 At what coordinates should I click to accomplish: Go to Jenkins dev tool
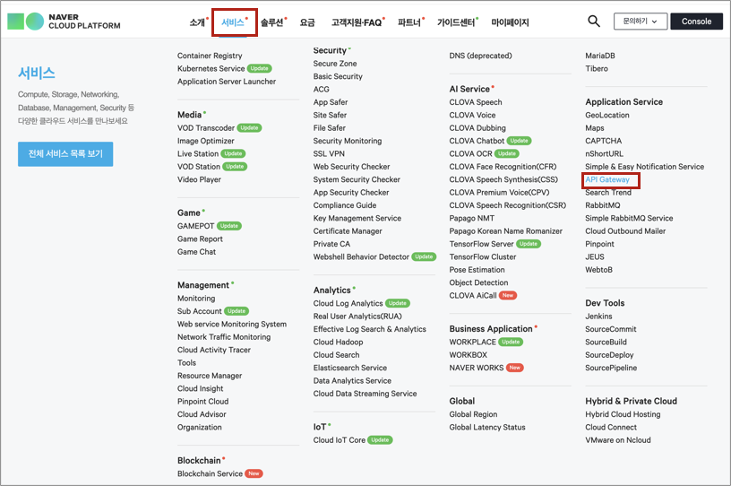[598, 317]
